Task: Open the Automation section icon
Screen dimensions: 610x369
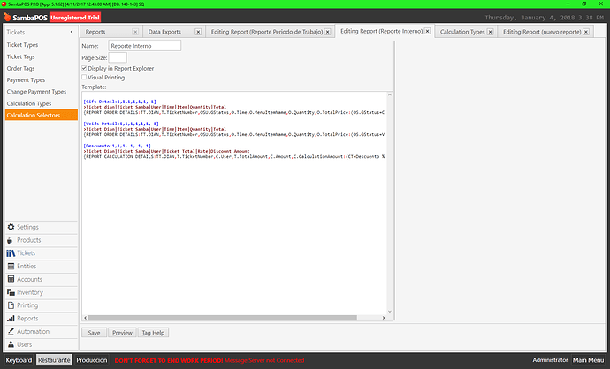Action: coord(11,331)
